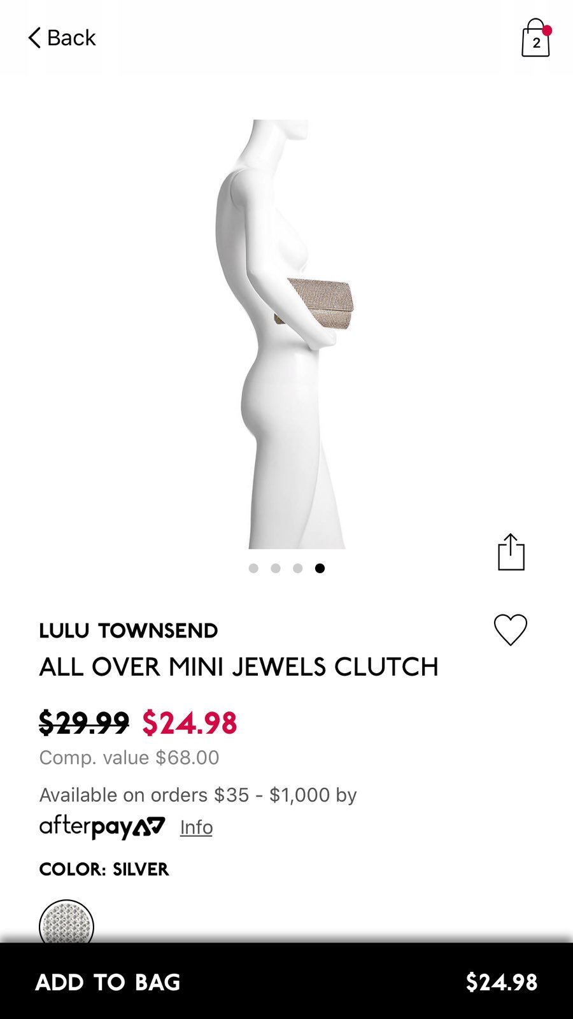
Task: Jump to the second carousel dot
Action: click(x=276, y=568)
